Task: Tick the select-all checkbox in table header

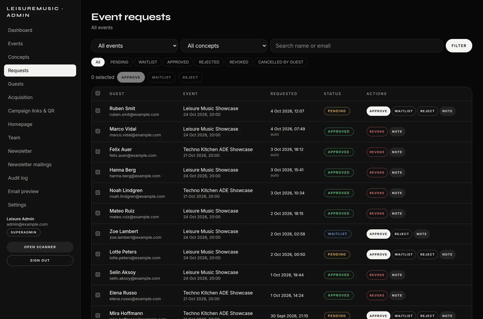Action: (x=98, y=93)
